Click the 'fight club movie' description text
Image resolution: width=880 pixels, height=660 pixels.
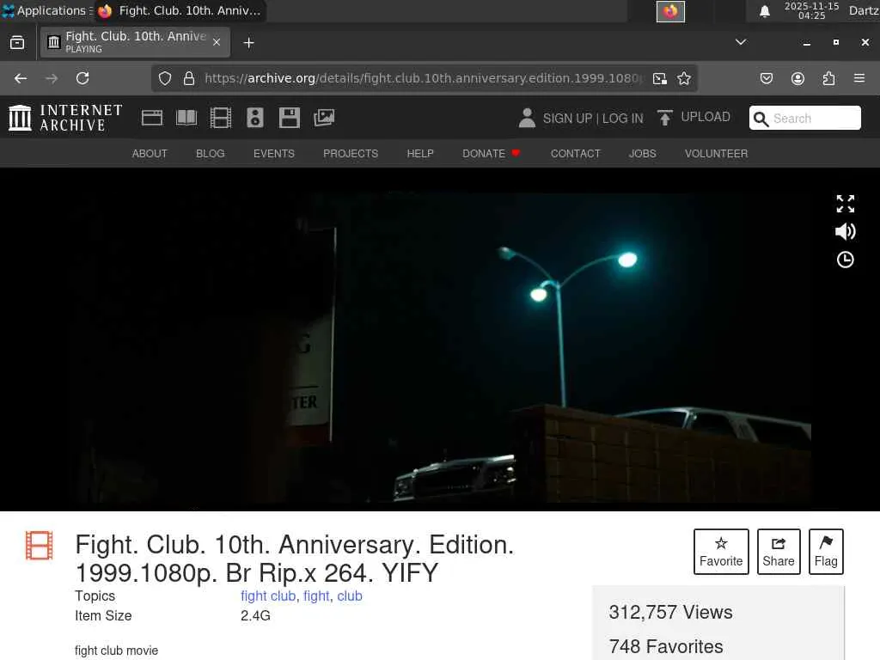(x=117, y=651)
